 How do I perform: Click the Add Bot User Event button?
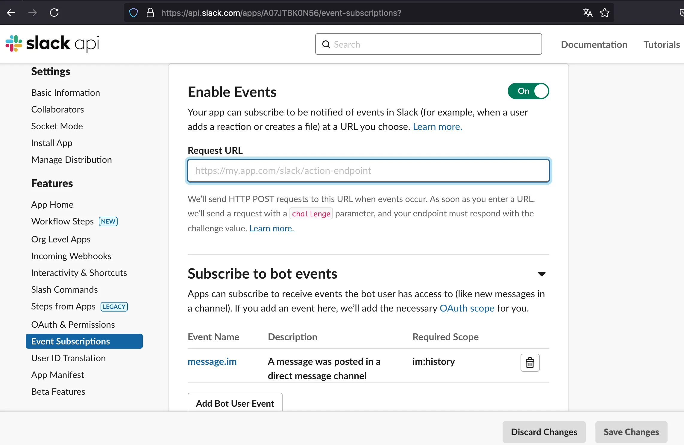[x=235, y=403]
